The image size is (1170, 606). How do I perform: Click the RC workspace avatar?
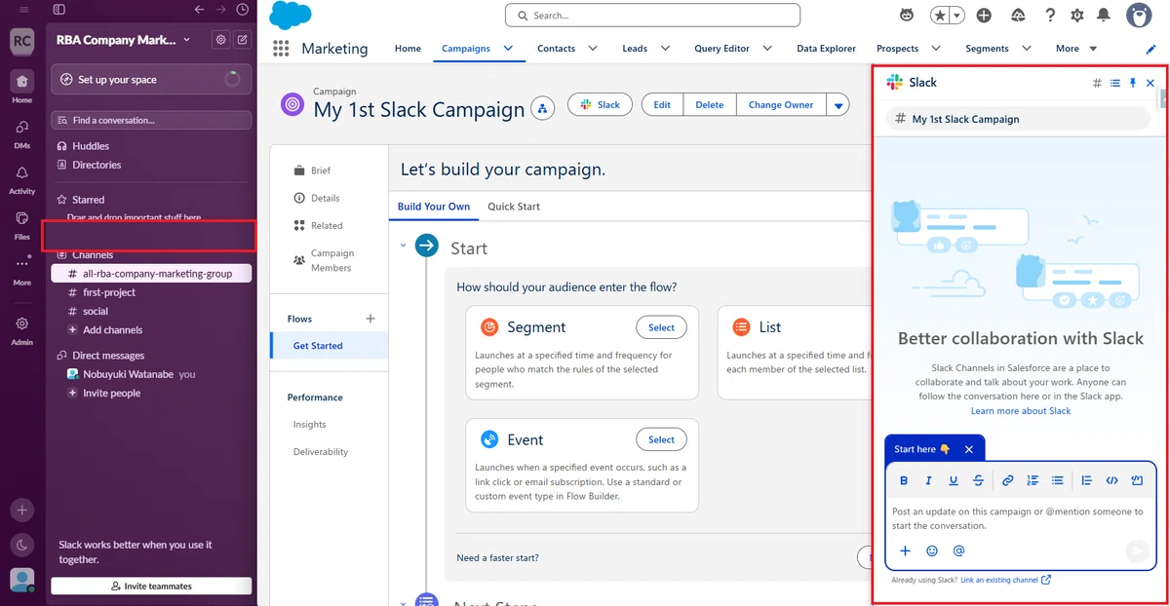(21, 41)
